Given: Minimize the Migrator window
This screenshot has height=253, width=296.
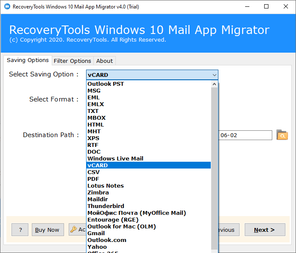Looking at the screenshot, I should point(247,7).
